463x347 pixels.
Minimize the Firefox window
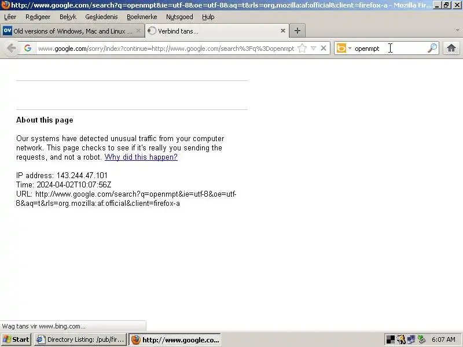click(438, 5)
